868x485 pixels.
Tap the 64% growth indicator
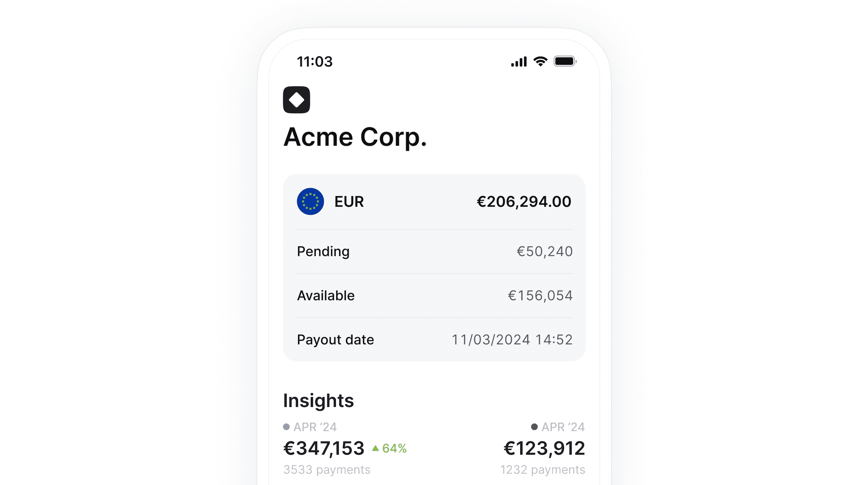[394, 448]
